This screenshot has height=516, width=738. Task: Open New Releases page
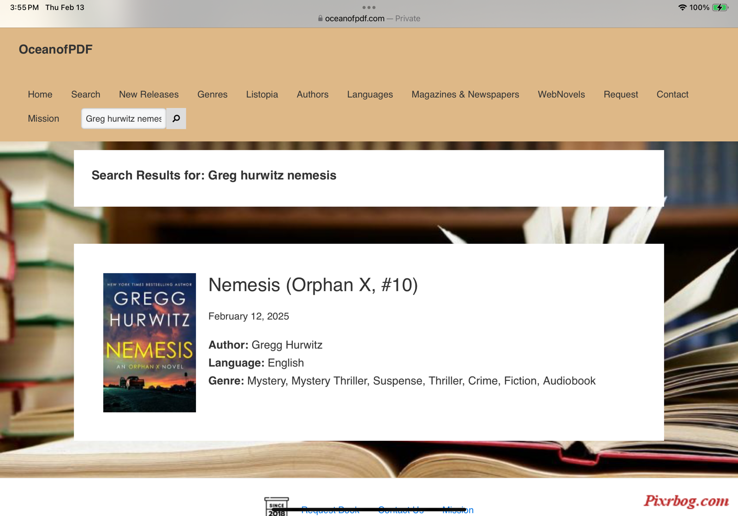click(x=149, y=94)
